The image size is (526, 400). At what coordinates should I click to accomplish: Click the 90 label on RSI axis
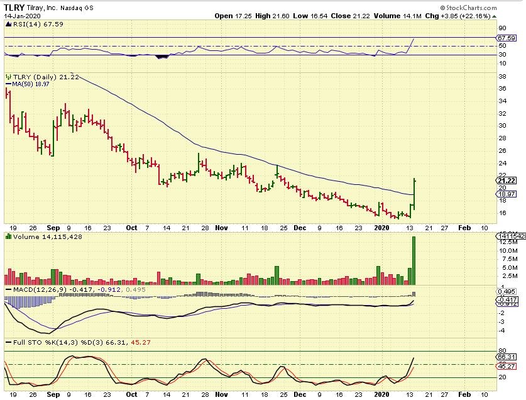tap(502, 28)
